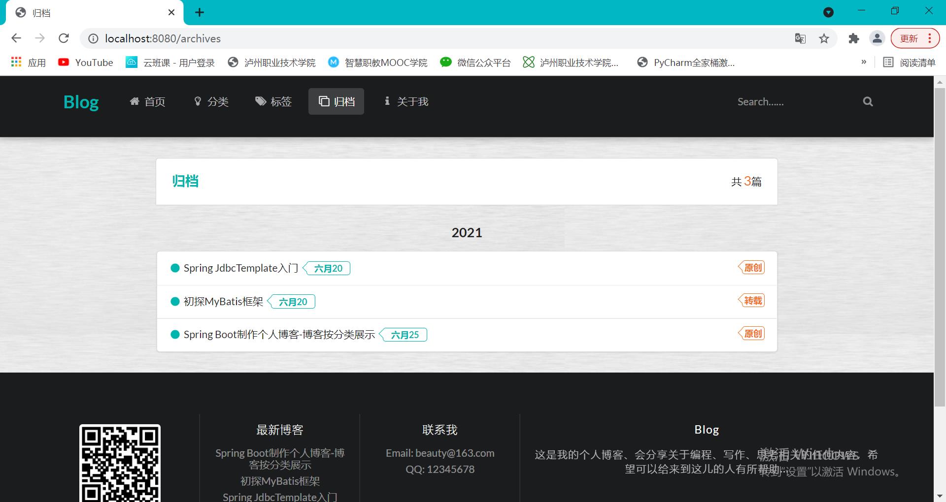Screen dimensions: 946x502
Task: Click the Blog logo in the navbar
Action: pyautogui.click(x=81, y=102)
